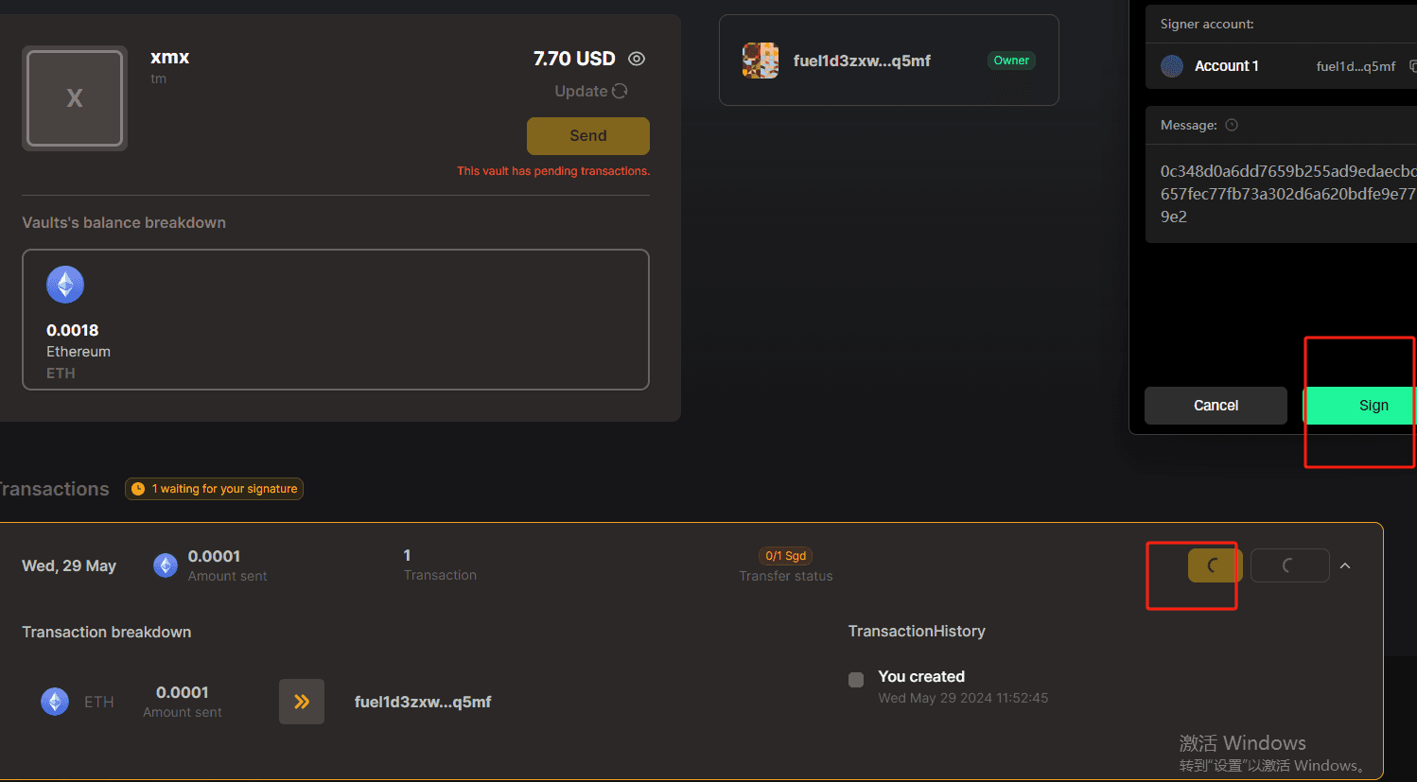Click the Ethereum logo in balance breakdown
Image resolution: width=1417 pixels, height=782 pixels.
coord(65,285)
